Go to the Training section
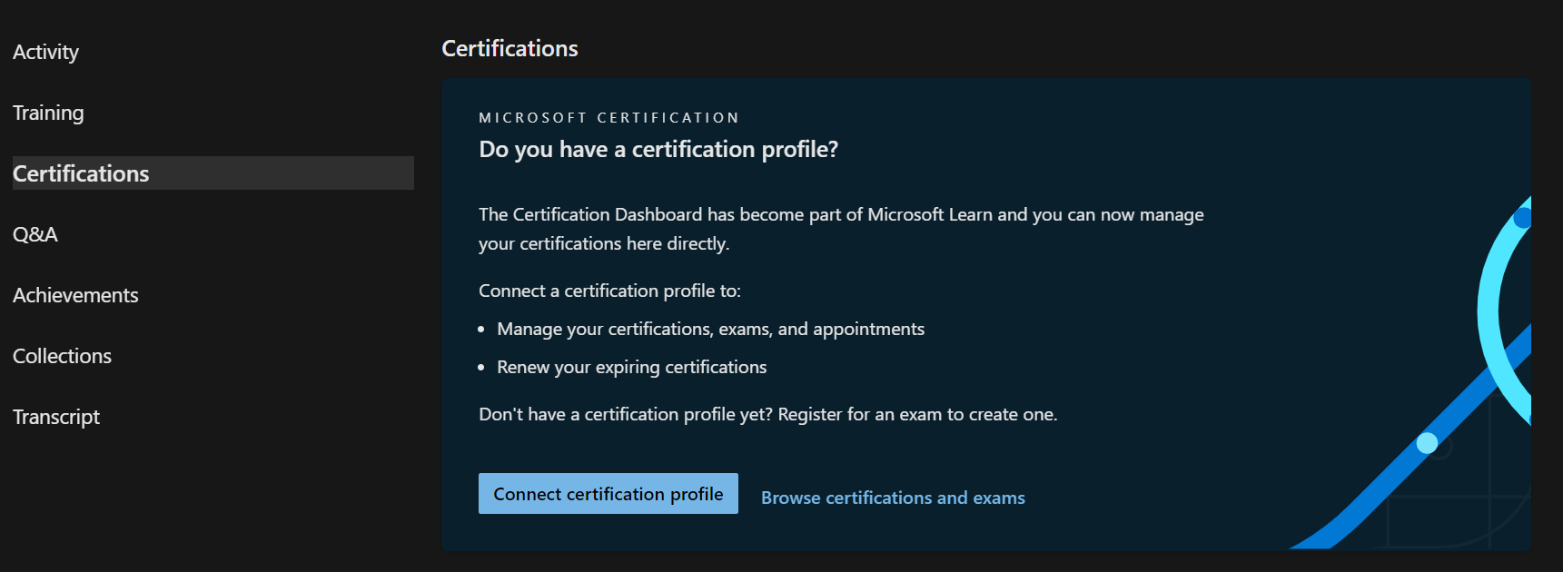1563x572 pixels. click(48, 113)
